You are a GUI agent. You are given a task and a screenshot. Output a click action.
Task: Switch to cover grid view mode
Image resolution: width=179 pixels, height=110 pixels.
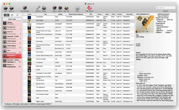click(x=12, y=15)
